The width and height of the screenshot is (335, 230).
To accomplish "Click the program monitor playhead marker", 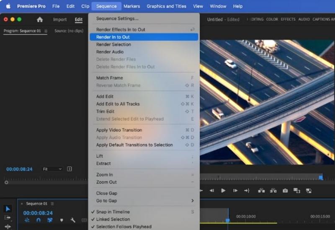I will [x=321, y=177].
